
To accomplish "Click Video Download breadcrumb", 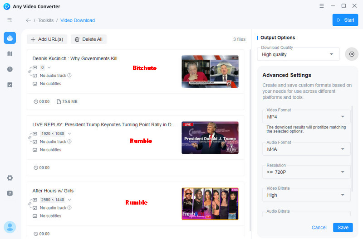I will (x=78, y=20).
